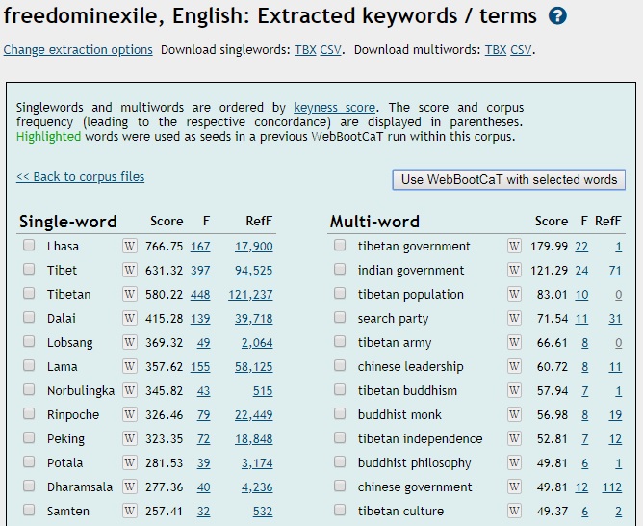The width and height of the screenshot is (643, 526).
Task: Click the W icon for tibetan culture
Action: coord(514,512)
